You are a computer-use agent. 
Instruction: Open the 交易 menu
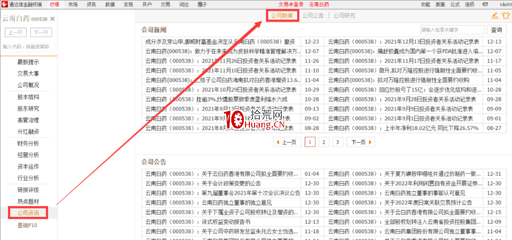coord(165,5)
